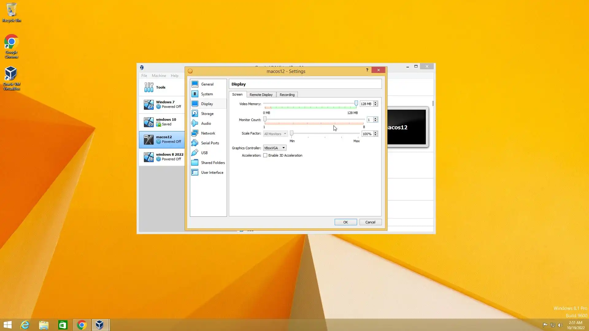Viewport: 589px width, 331px height.
Task: Open the Storage settings category icon
Action: [x=195, y=113]
